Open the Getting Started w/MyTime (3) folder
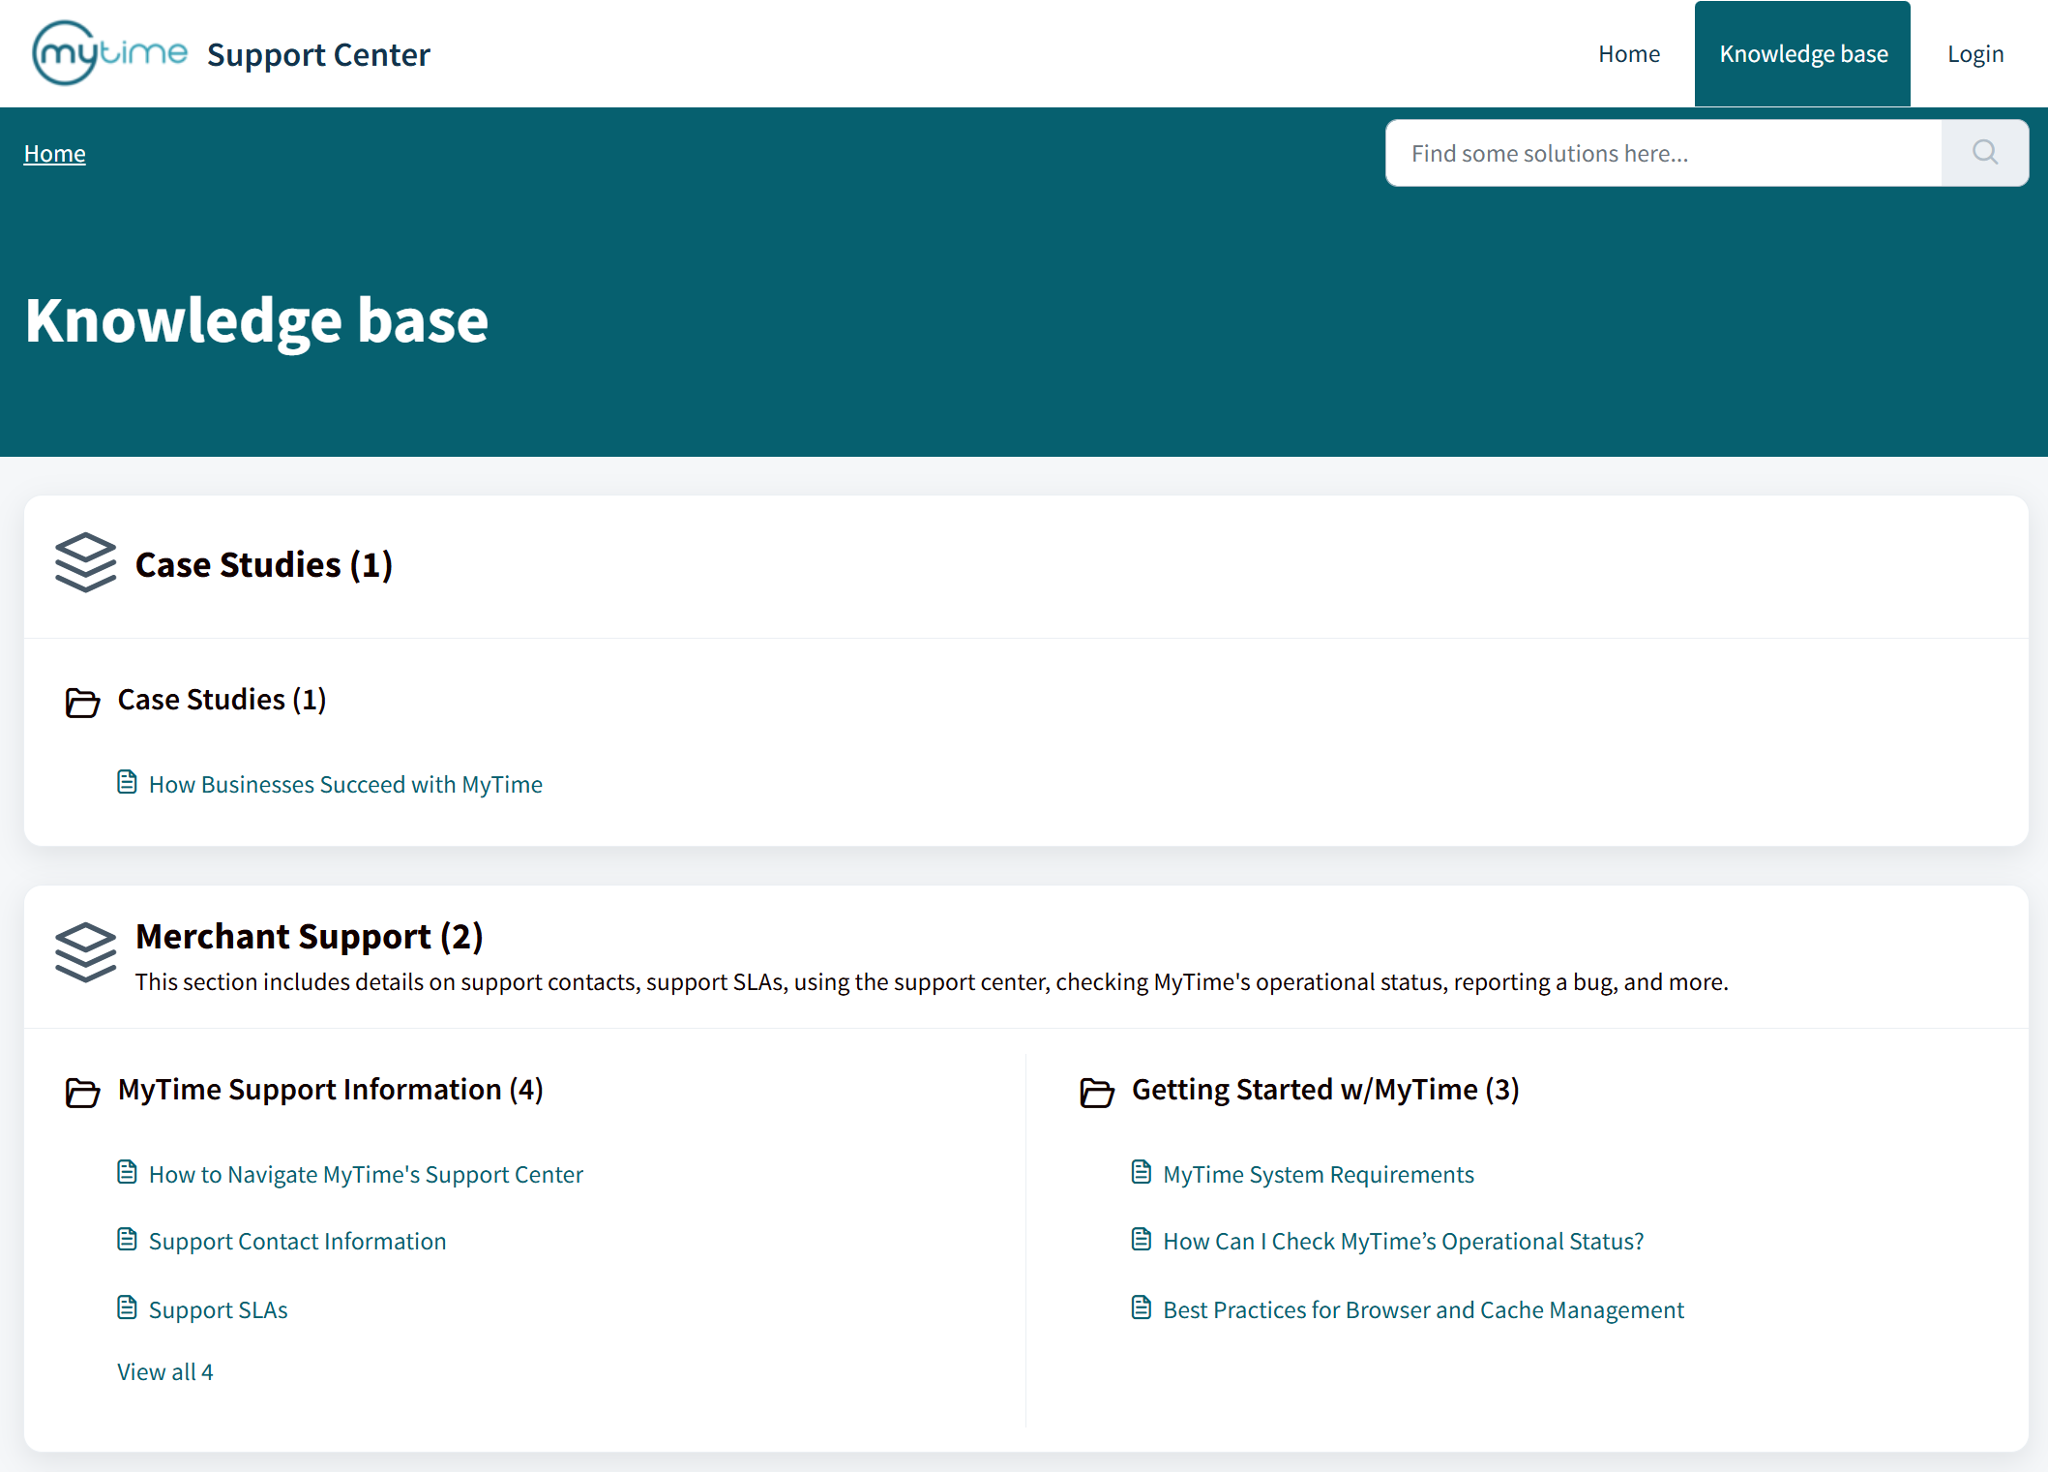The width and height of the screenshot is (2048, 1472). pos(1325,1090)
